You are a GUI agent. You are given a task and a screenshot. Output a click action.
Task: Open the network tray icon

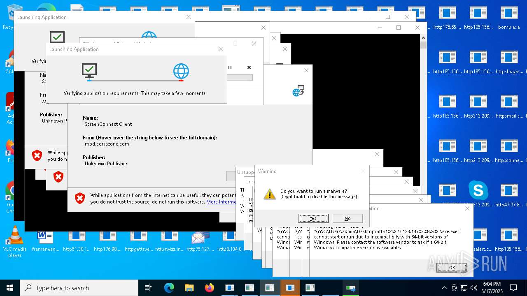click(464, 288)
